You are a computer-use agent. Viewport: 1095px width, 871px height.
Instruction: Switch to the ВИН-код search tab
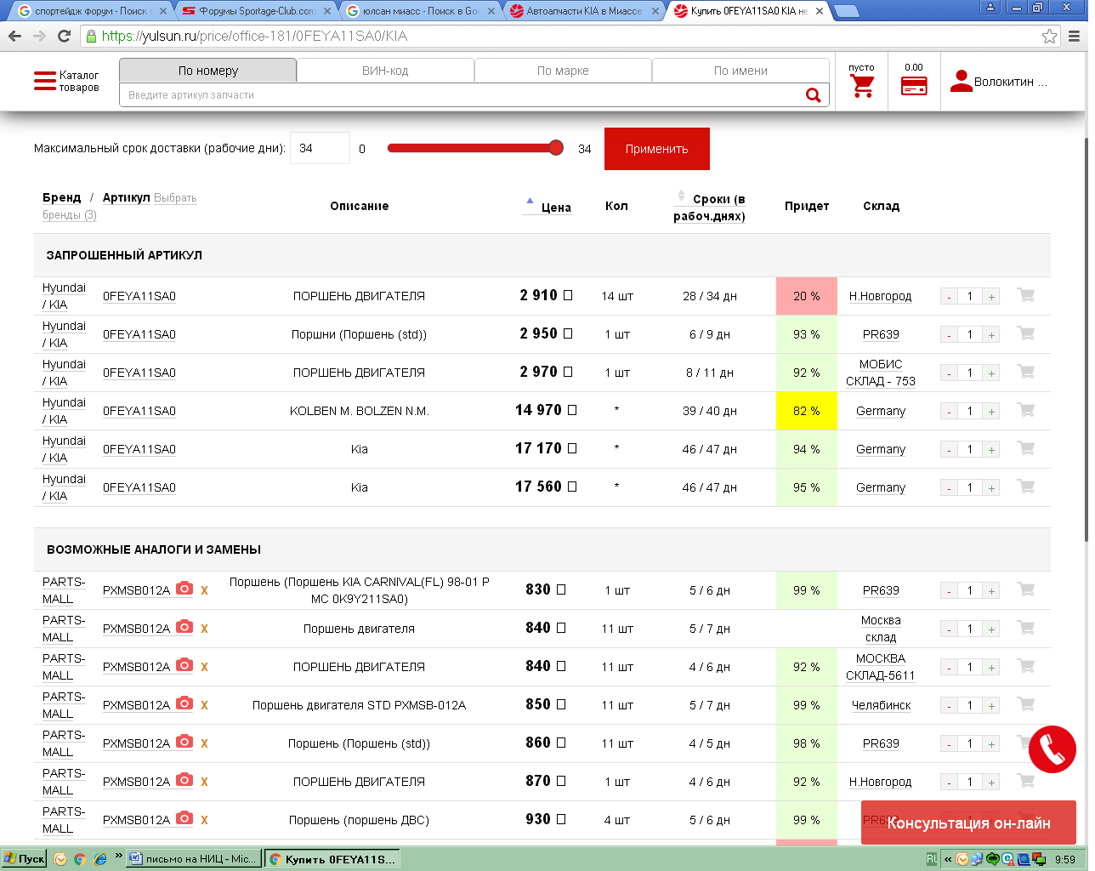point(385,71)
